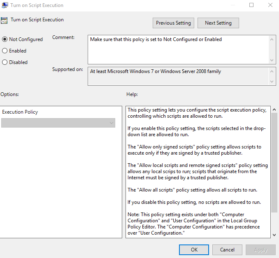Jump to the Next Setting
The height and width of the screenshot is (258, 279).
click(x=218, y=23)
